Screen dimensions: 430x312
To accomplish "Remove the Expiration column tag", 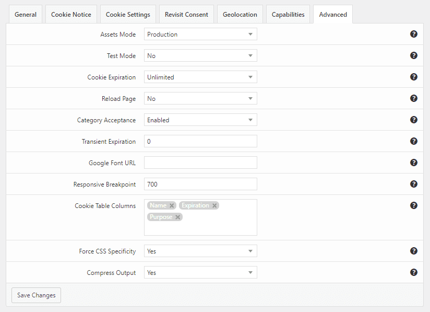I will 214,206.
